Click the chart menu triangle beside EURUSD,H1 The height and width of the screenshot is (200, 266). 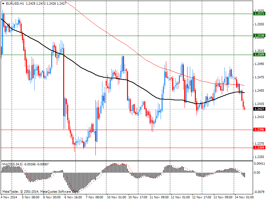click(x=3, y=4)
